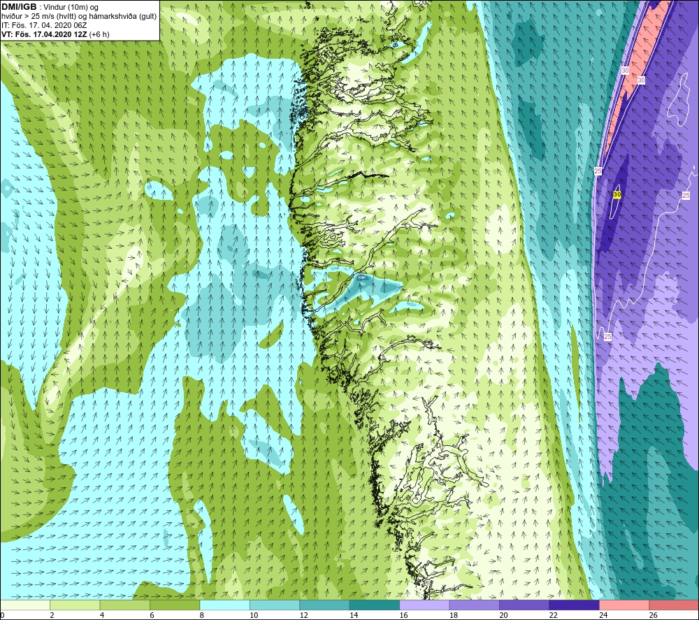Select the red-coral above 26 m/s legend swatch
Image resolution: width=699 pixels, height=620 pixels.
(x=674, y=605)
